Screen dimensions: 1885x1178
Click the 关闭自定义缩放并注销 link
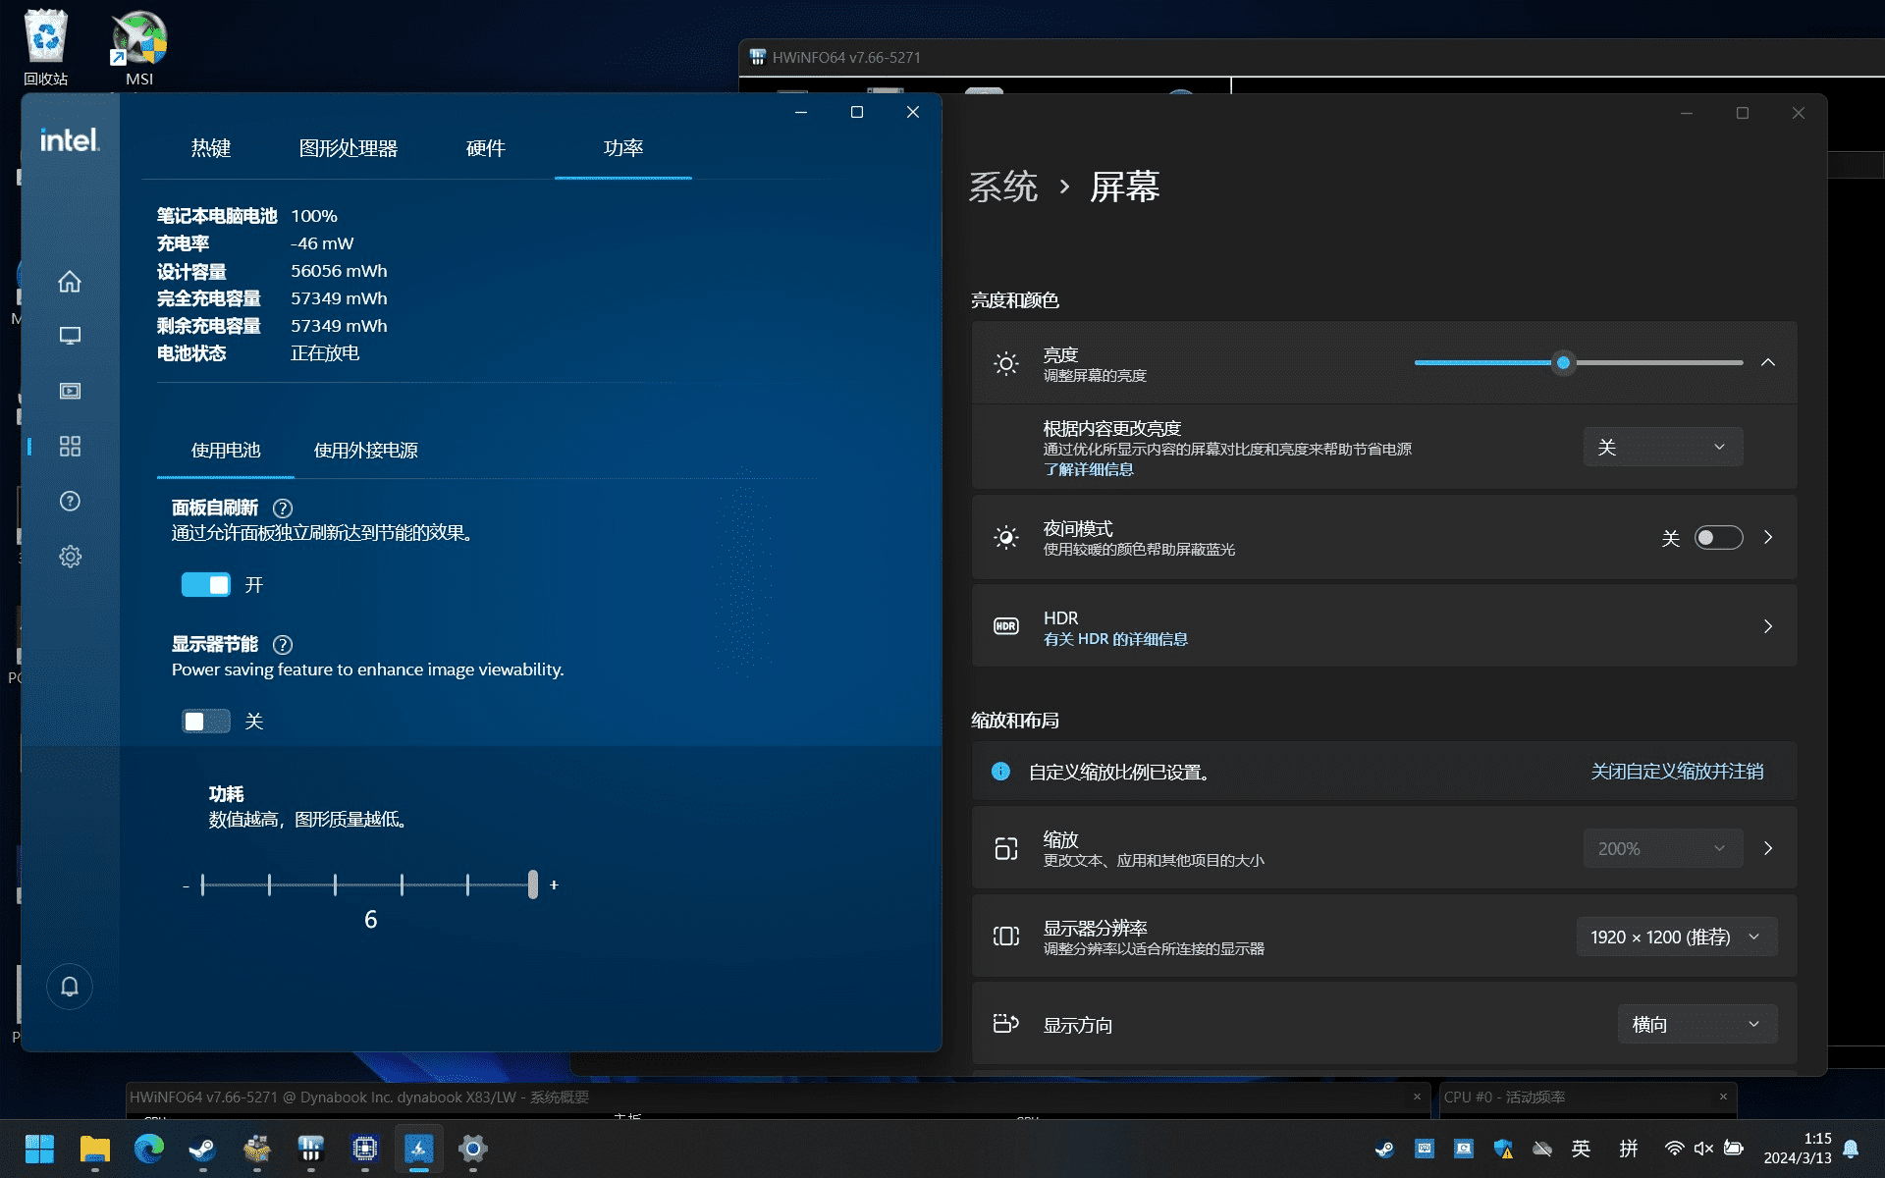pyautogui.click(x=1676, y=772)
